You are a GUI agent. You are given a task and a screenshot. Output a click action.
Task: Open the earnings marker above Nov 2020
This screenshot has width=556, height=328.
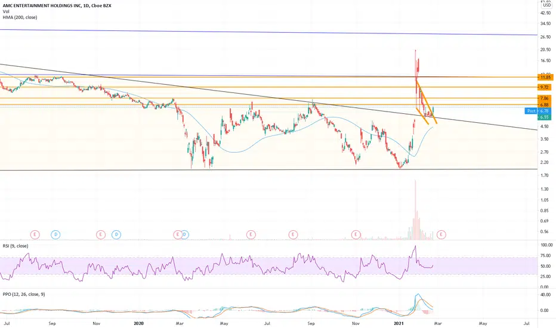point(356,234)
